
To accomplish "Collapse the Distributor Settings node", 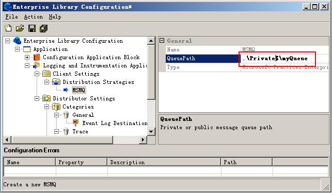I will (37, 98).
